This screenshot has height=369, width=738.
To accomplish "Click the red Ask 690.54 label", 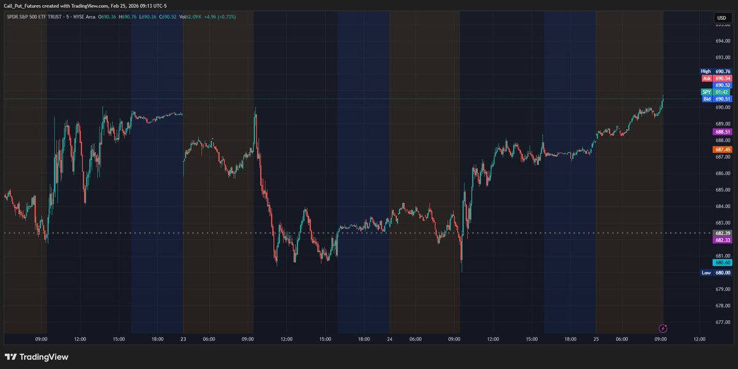I will point(716,78).
